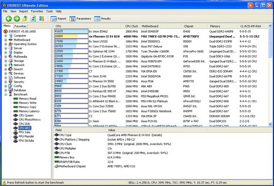The height and width of the screenshot is (186, 274).
Task: Click the DirectX icon in the tree
Action: (x=11, y=69)
